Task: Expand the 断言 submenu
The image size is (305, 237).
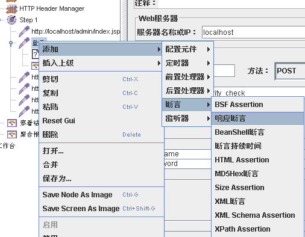Action: pyautogui.click(x=187, y=105)
